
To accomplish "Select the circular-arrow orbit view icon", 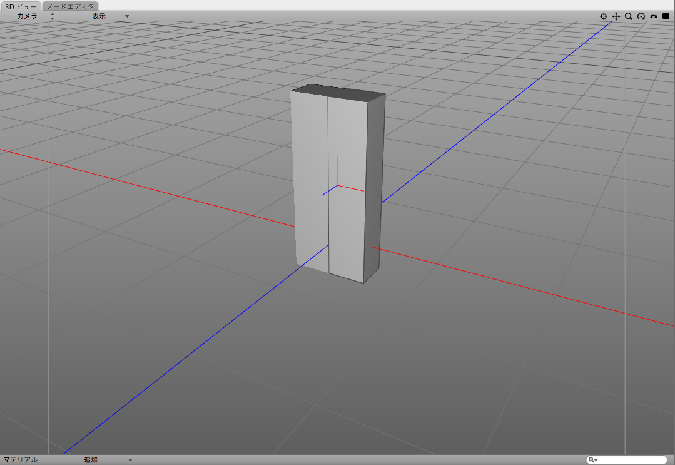I will (x=641, y=16).
